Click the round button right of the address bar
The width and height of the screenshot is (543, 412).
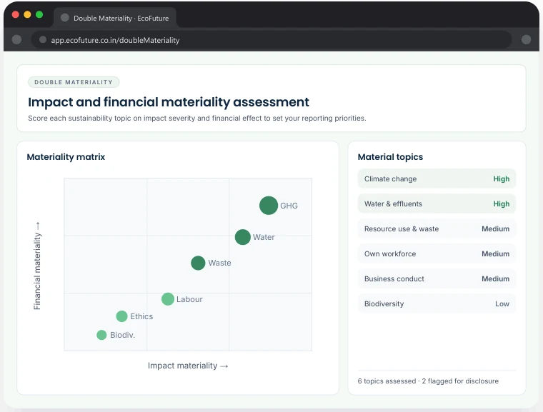pos(526,39)
